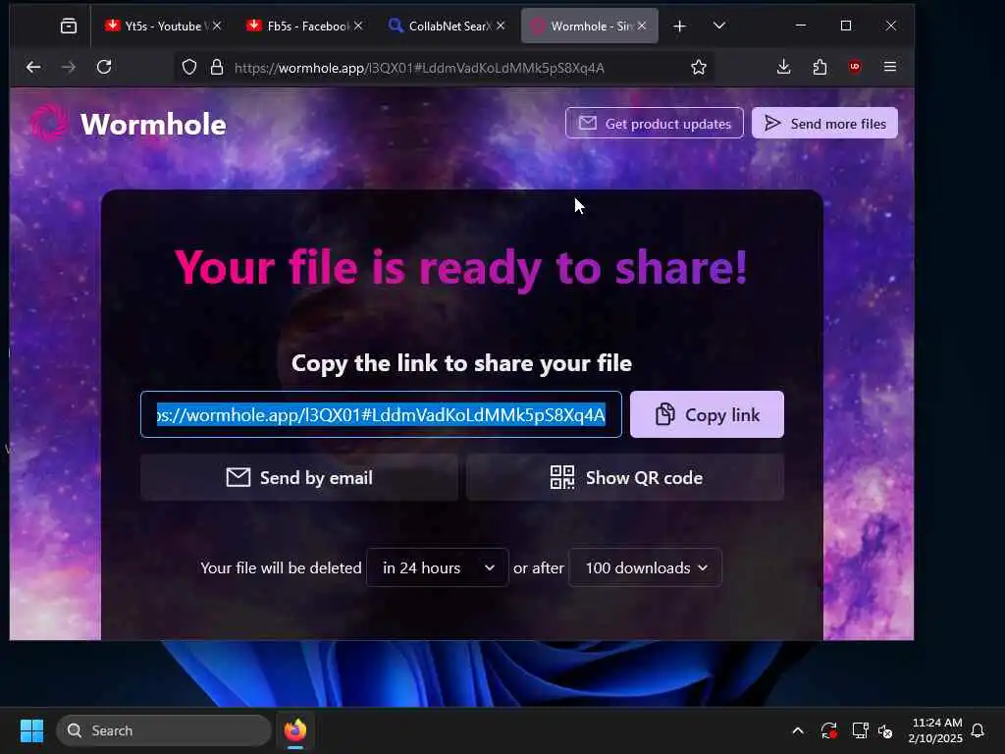Open the Firefox hamburger menu
Image resolution: width=1005 pixels, height=754 pixels.
[x=890, y=67]
